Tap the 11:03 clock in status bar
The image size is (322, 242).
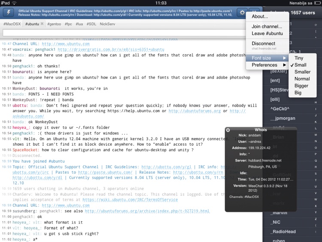[161, 3]
